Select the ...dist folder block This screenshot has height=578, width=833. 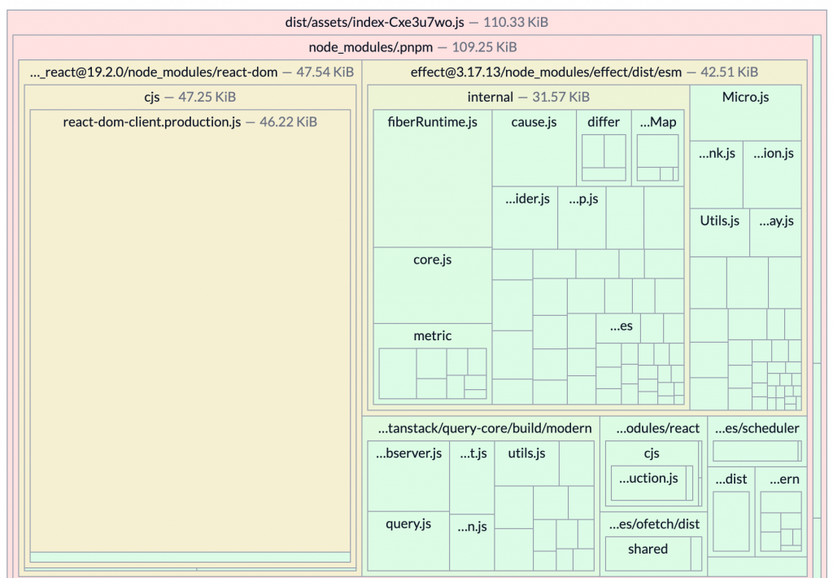[731, 511]
